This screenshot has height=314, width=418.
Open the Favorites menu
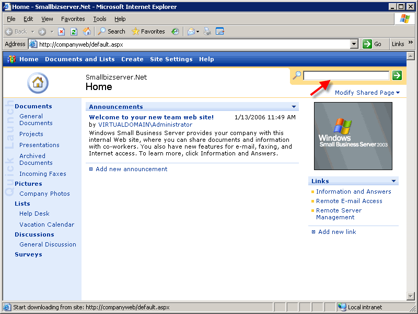pyautogui.click(x=73, y=19)
